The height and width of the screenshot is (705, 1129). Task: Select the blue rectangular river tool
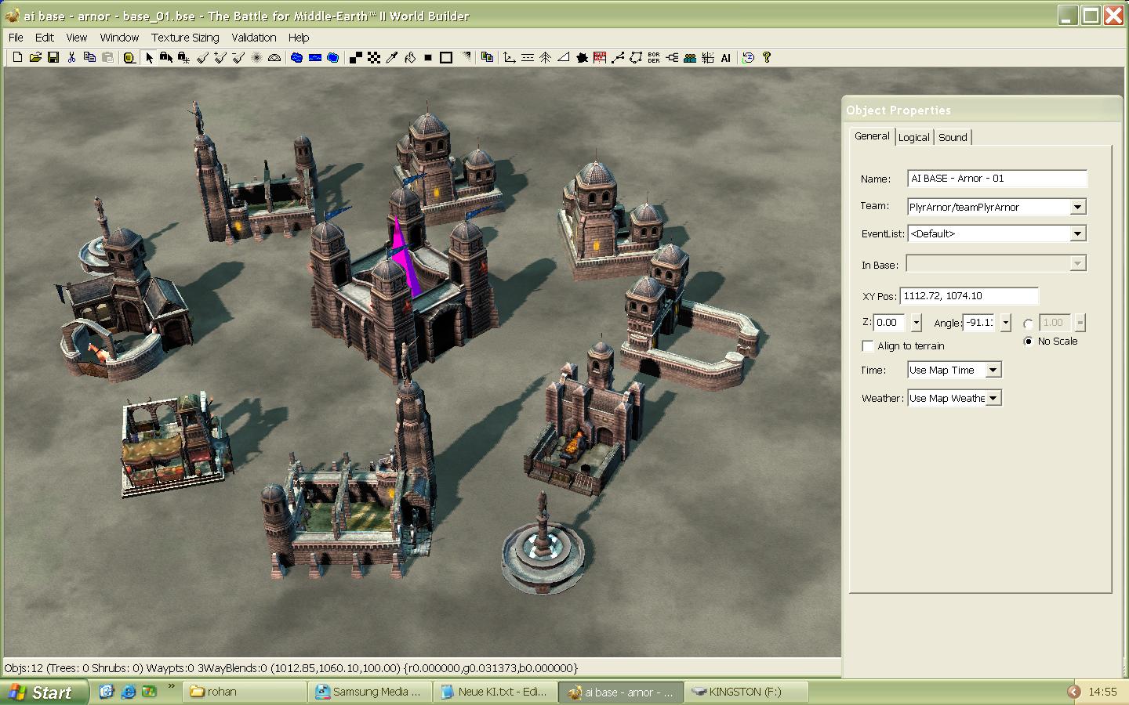coord(315,57)
